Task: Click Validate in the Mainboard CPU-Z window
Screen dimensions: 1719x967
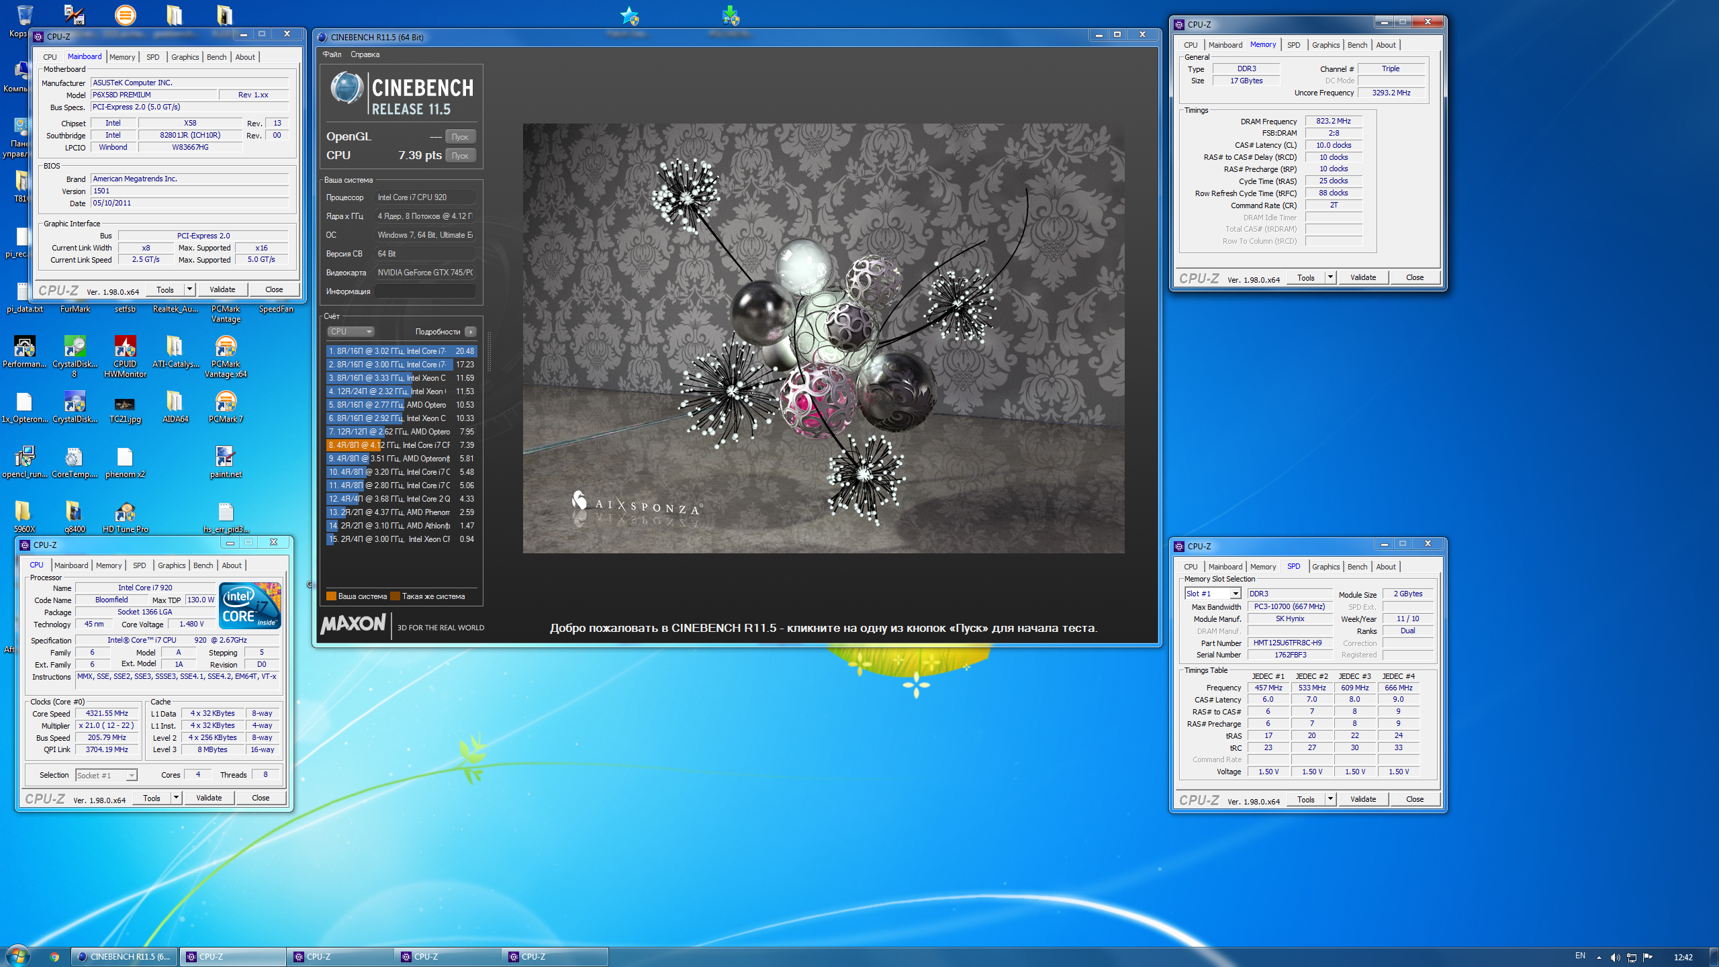Action: point(222,289)
